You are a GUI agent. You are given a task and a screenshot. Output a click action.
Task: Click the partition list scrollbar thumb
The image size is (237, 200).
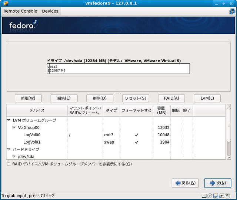coord(229,125)
